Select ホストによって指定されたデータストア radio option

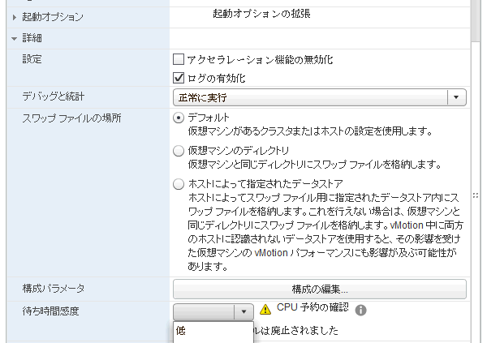tap(179, 184)
